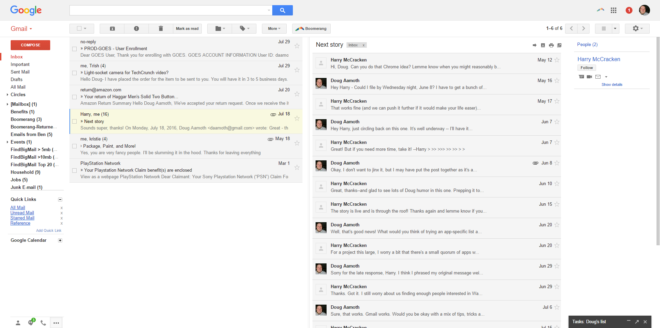
Task: Report the selected email as spam
Action: click(136, 29)
